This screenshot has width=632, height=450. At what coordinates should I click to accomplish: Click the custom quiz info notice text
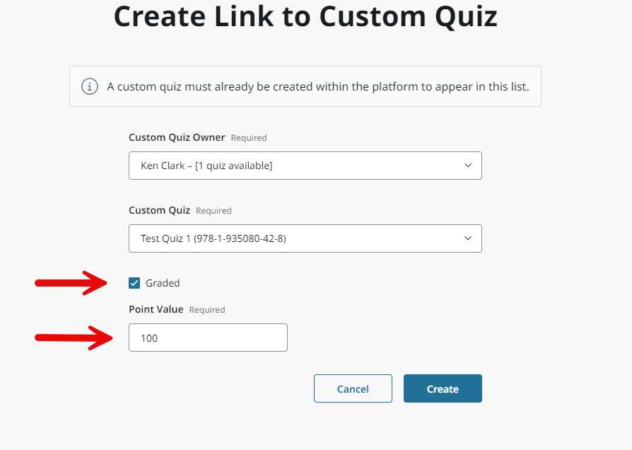click(x=317, y=86)
